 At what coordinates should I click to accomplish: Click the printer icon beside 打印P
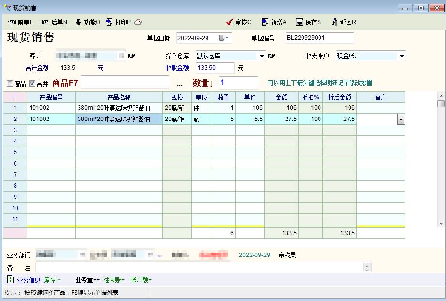coord(138,22)
